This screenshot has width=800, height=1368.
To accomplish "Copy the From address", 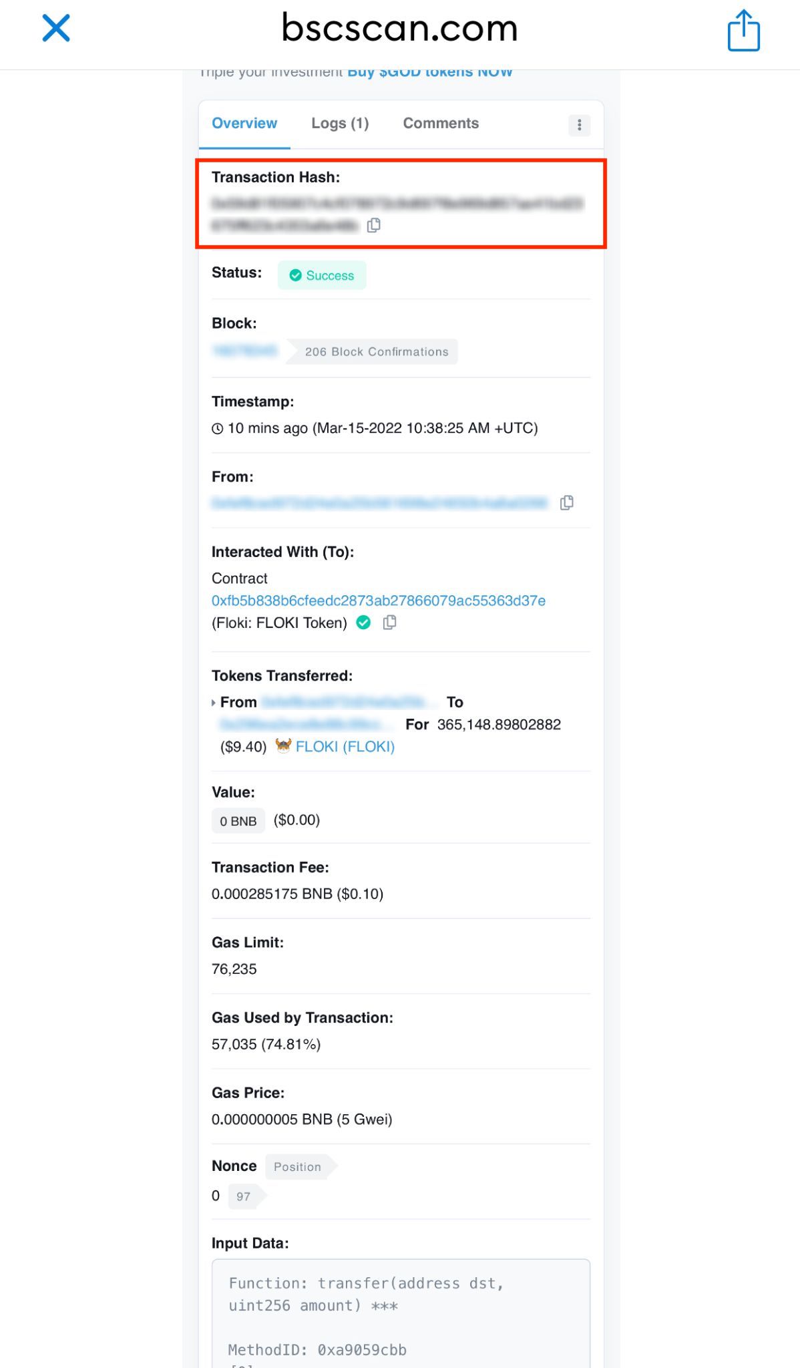I will [566, 502].
